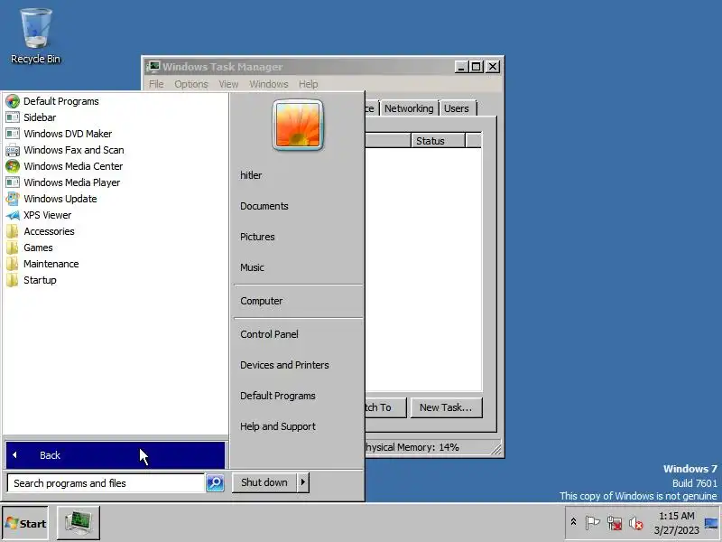Click the Start button
The width and height of the screenshot is (722, 542).
tap(25, 523)
